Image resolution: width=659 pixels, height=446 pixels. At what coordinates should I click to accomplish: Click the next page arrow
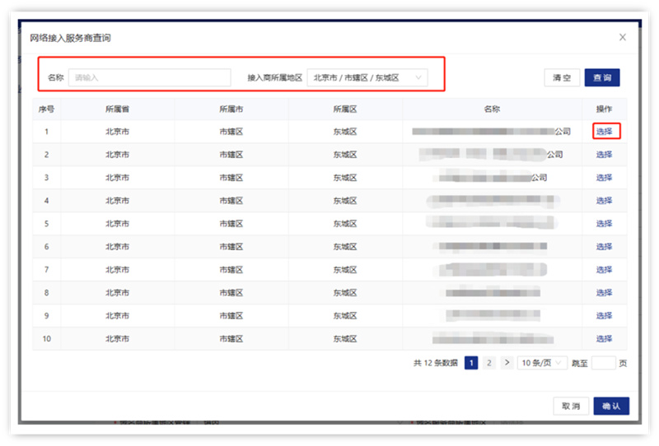[507, 363]
